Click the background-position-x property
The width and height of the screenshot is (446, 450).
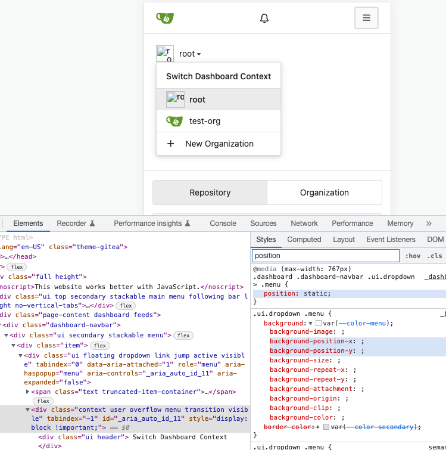pos(311,341)
